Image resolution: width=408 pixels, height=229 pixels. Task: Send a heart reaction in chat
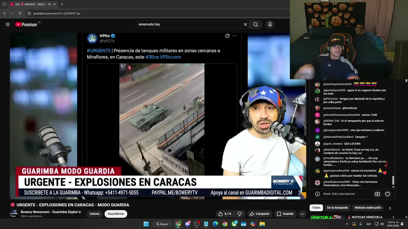tap(388, 194)
